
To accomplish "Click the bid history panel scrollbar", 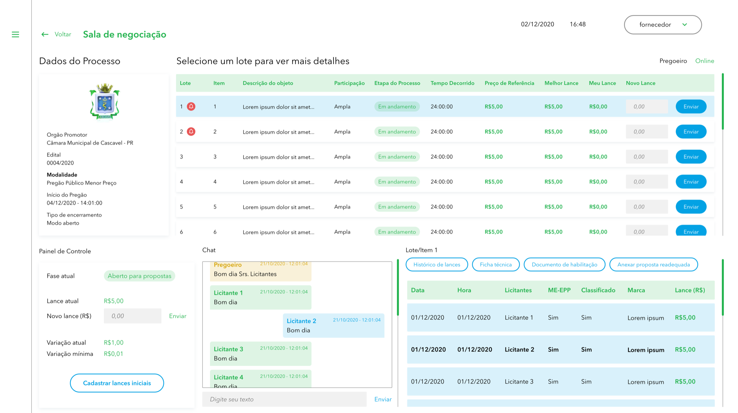I will tap(723, 288).
